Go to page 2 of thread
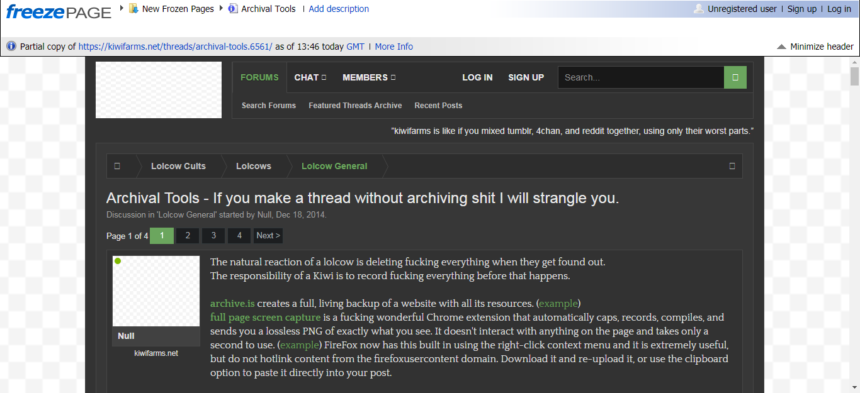The height and width of the screenshot is (393, 860). click(188, 236)
